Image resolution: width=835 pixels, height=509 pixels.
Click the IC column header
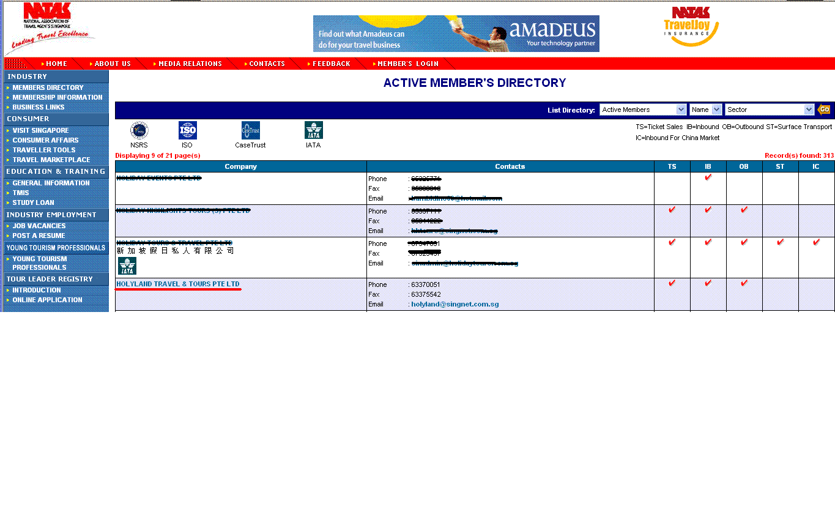click(x=817, y=166)
